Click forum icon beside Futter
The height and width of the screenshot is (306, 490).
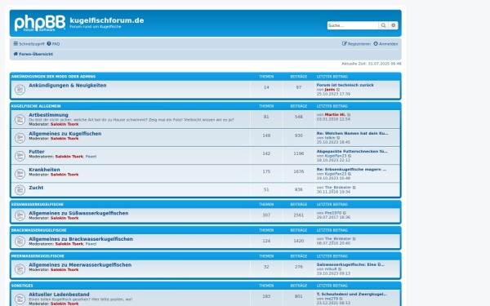tap(20, 156)
